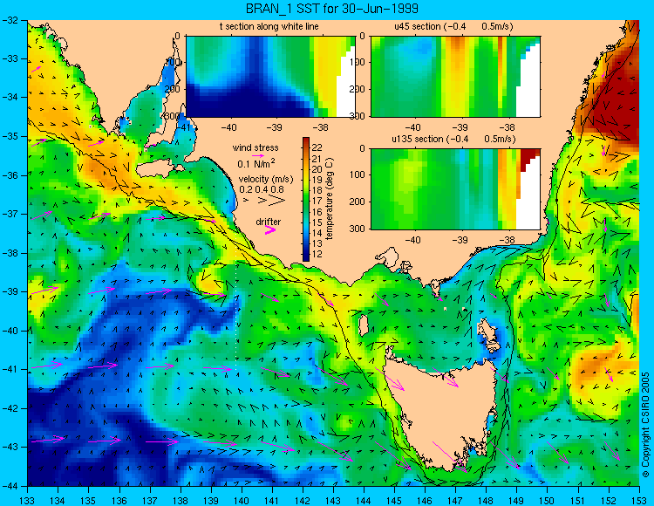Screen dimensions: 654x506
Task: Click the magenta drifter marker in legend
Action: pos(269,229)
